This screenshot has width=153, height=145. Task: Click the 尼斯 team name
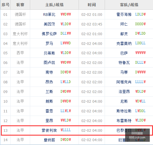pyautogui.click(x=124, y=101)
